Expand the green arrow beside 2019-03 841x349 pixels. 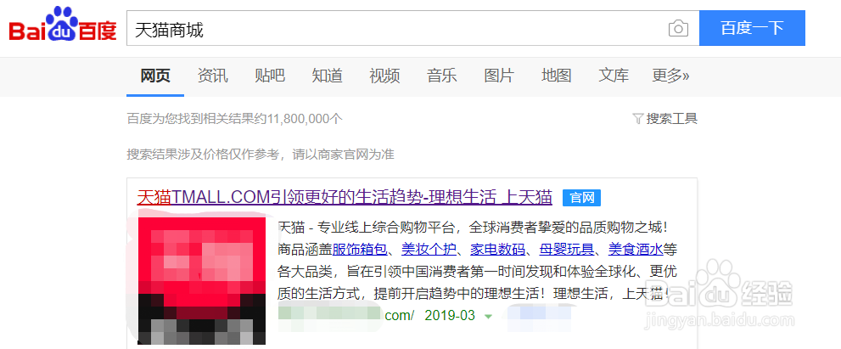[x=488, y=316]
